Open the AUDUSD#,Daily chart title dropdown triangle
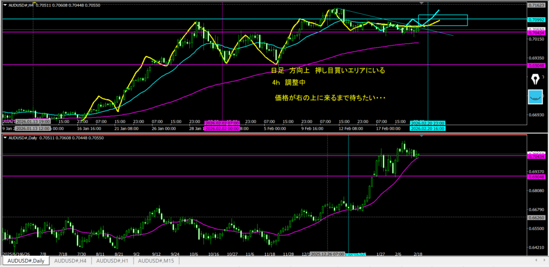This screenshot has height=267, width=549. tap(4, 139)
